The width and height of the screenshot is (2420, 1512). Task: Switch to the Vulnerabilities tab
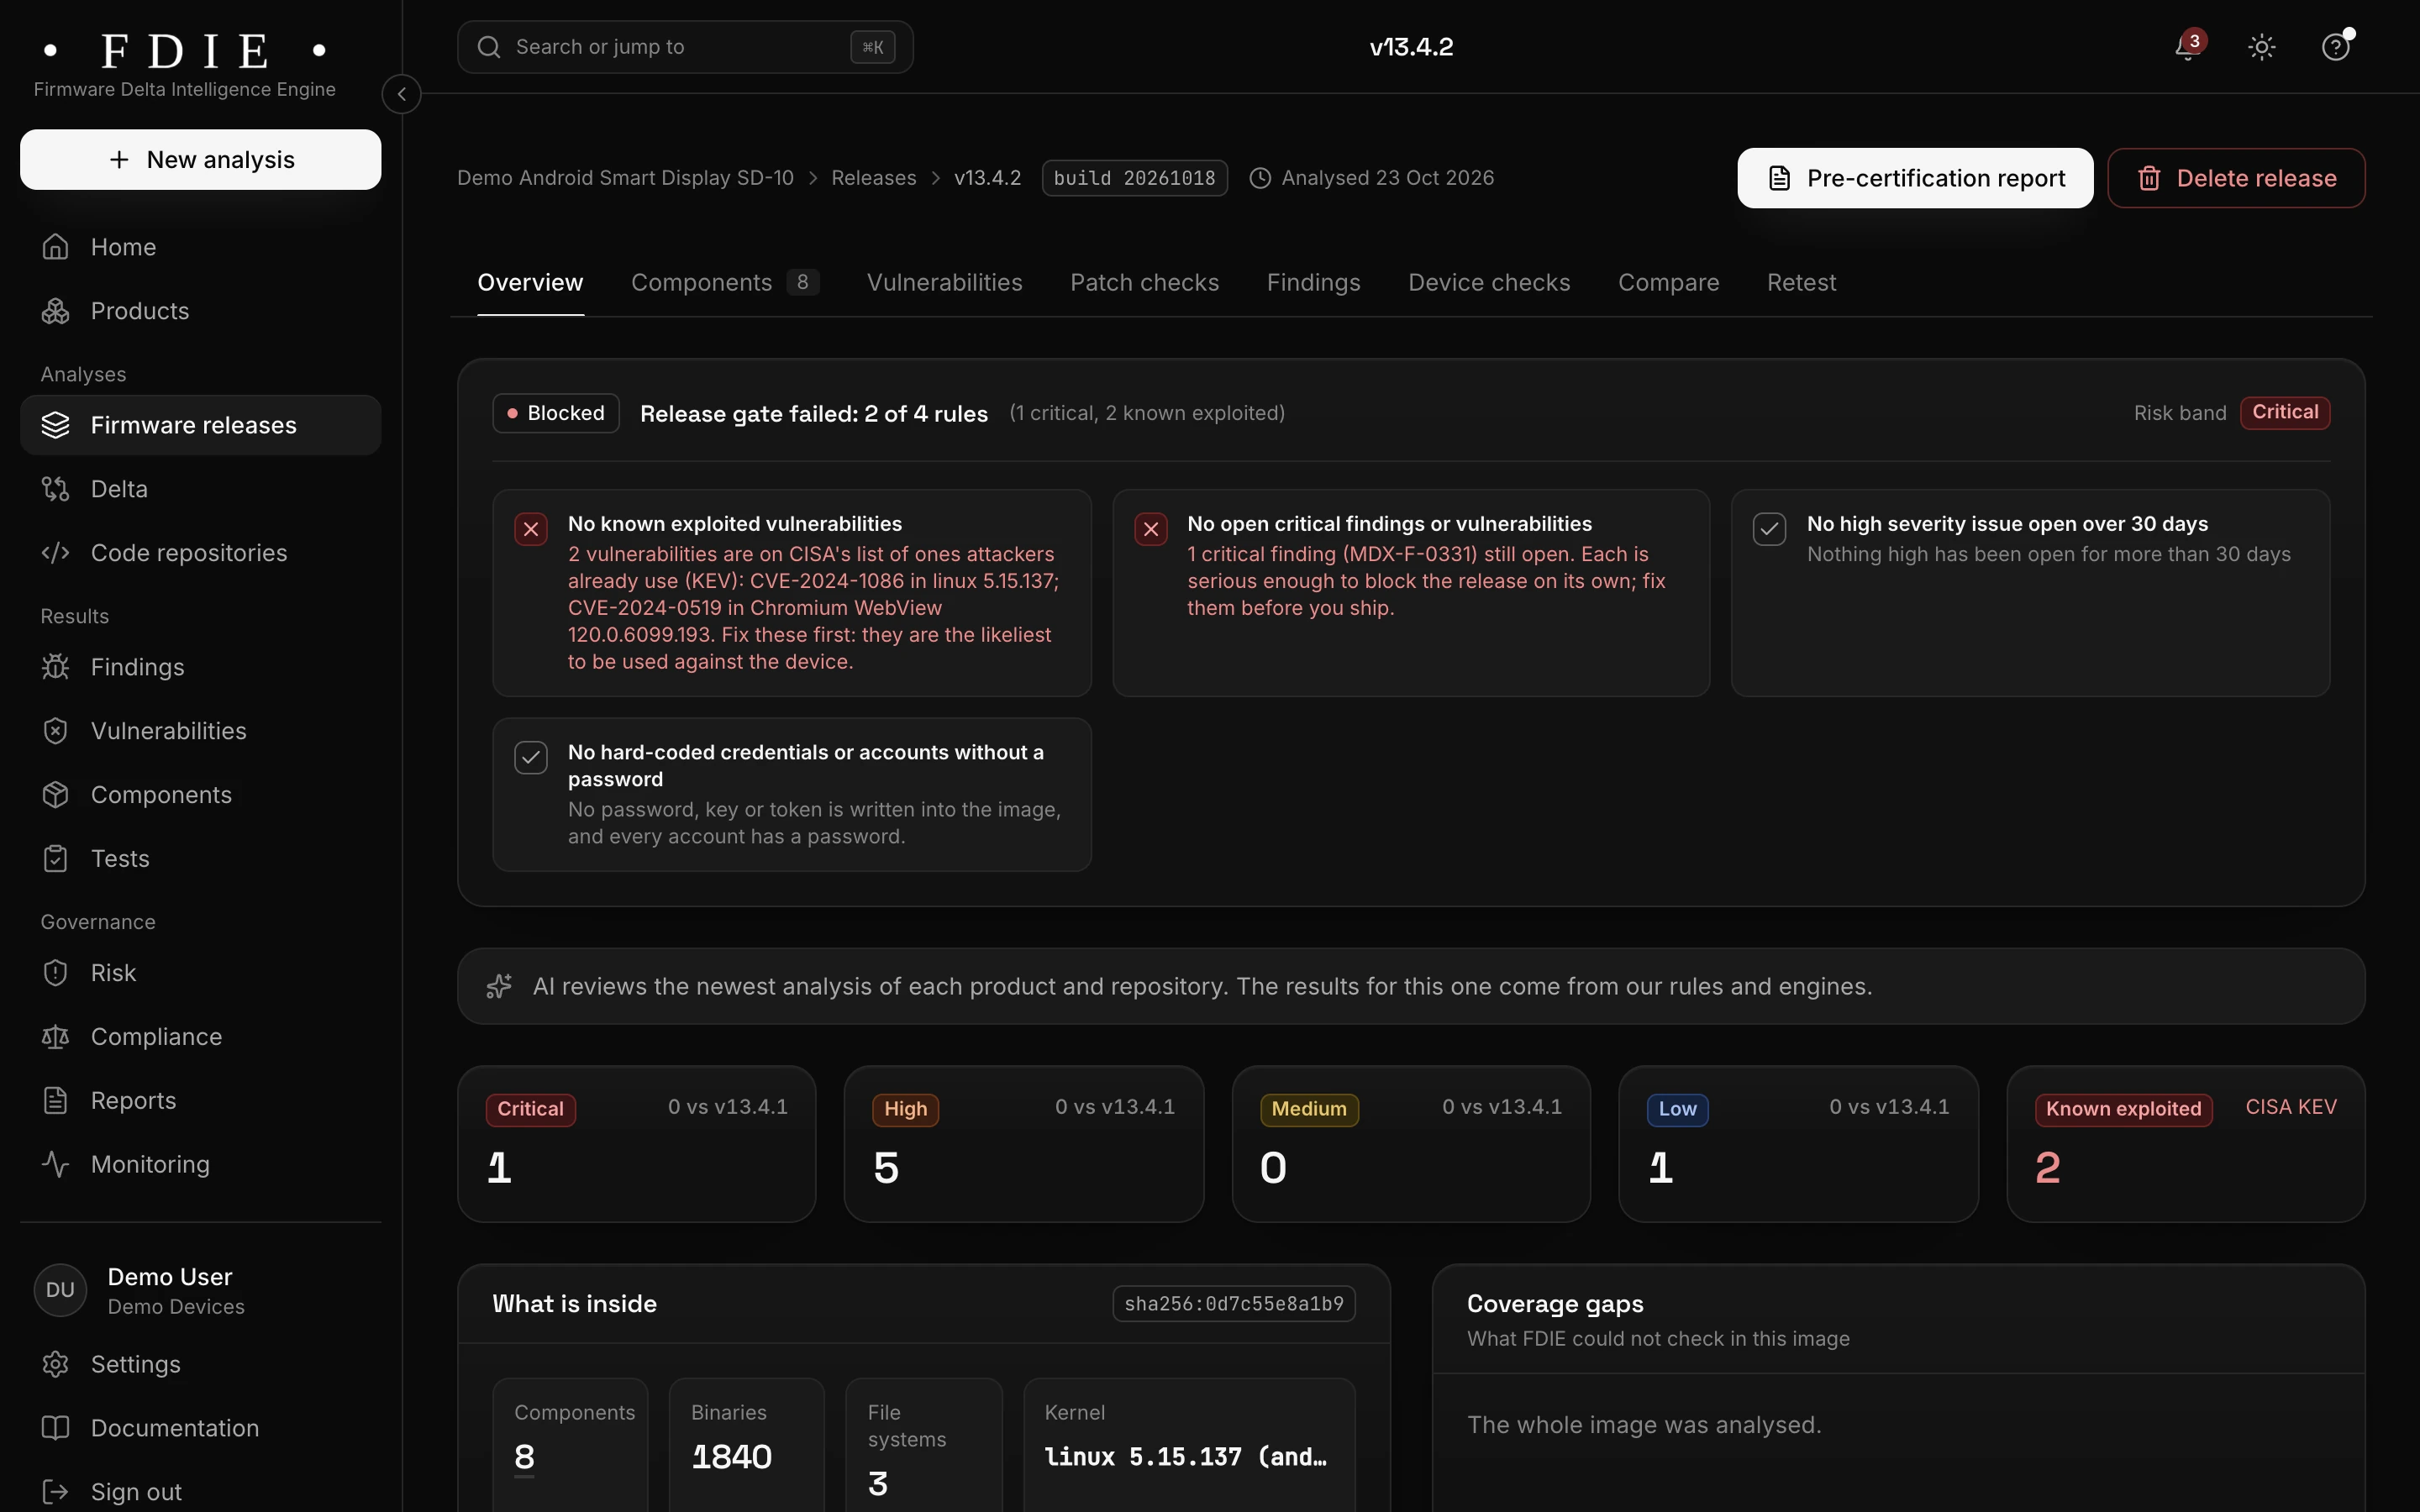(x=944, y=283)
